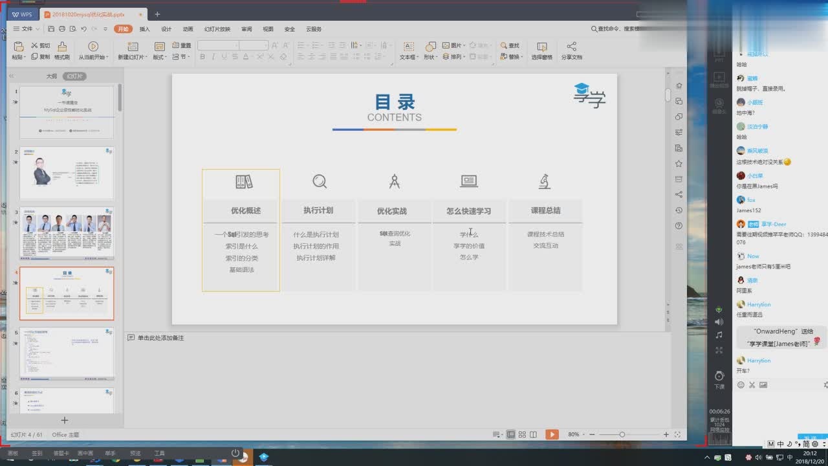
Task: Click the add slide plus under thumbnails
Action: click(x=64, y=420)
